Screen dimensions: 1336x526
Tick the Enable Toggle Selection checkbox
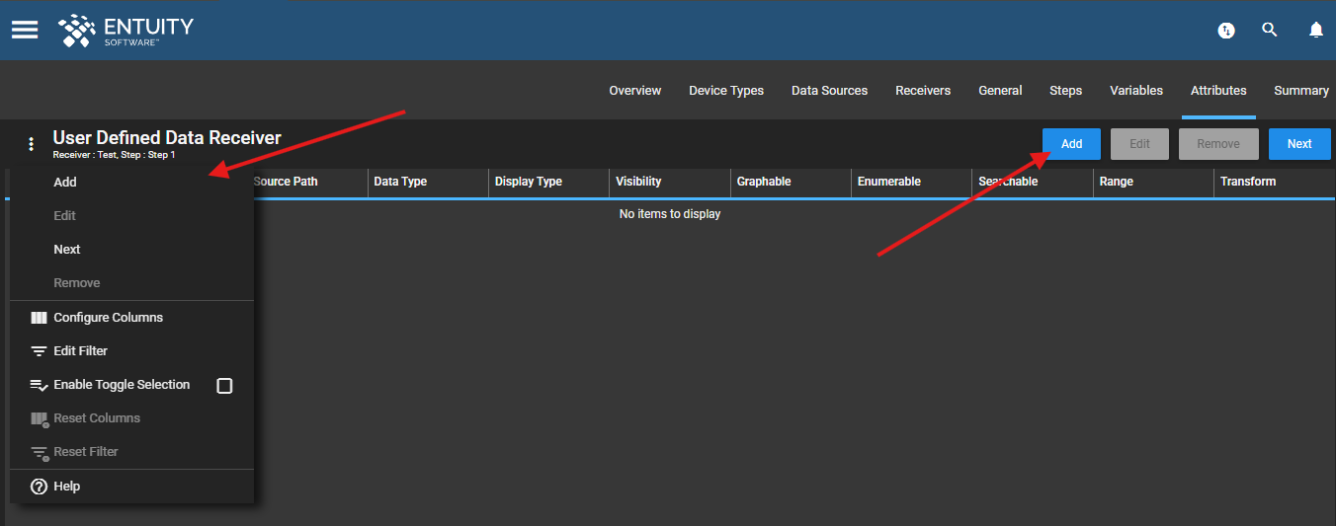[224, 386]
